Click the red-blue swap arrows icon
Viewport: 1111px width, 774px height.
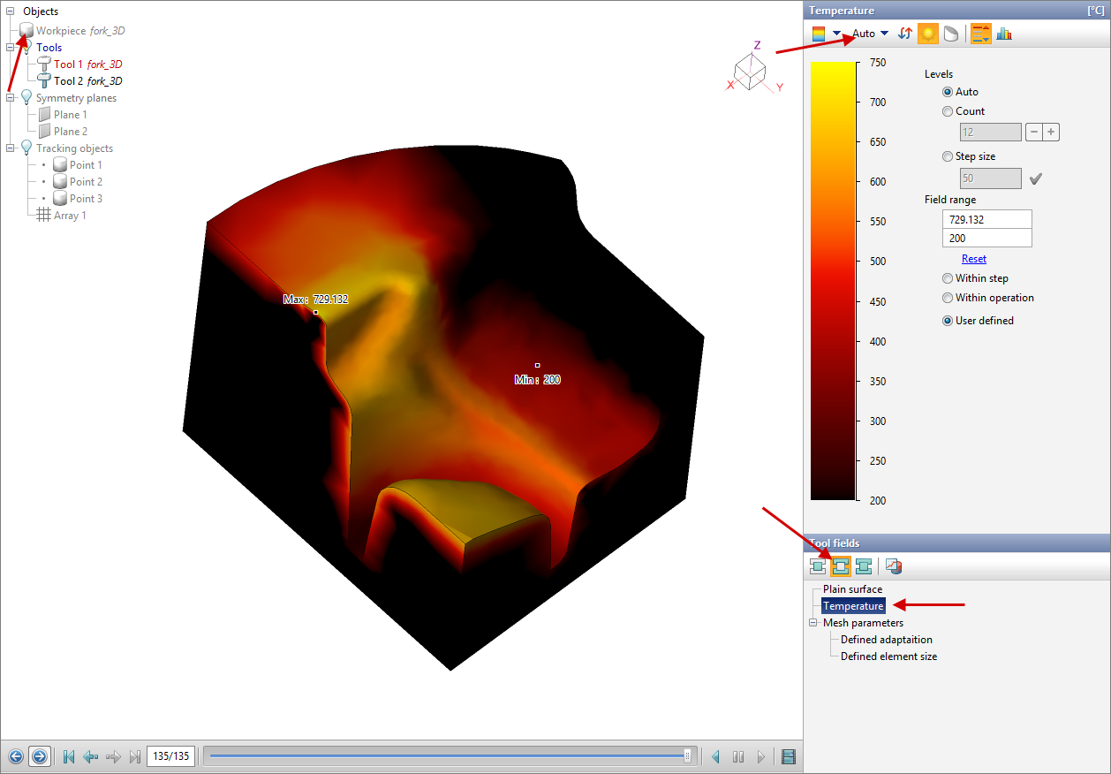(905, 34)
